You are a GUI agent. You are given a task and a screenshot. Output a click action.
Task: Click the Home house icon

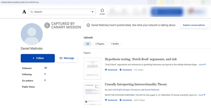pyautogui.click(x=102, y=11)
